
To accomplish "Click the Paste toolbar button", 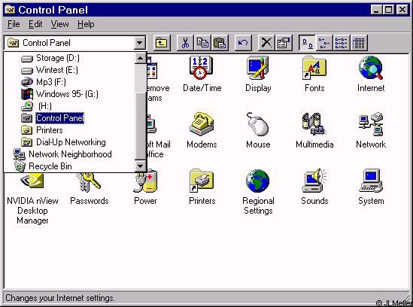I will tap(220, 43).
